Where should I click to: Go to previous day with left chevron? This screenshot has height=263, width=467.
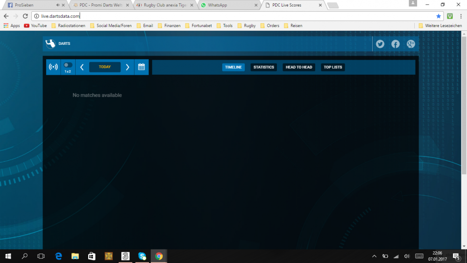[82, 67]
